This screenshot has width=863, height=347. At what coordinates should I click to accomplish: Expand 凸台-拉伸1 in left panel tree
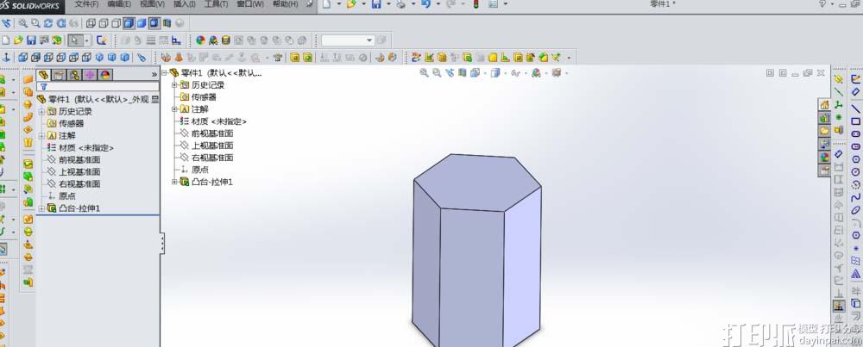(41, 208)
